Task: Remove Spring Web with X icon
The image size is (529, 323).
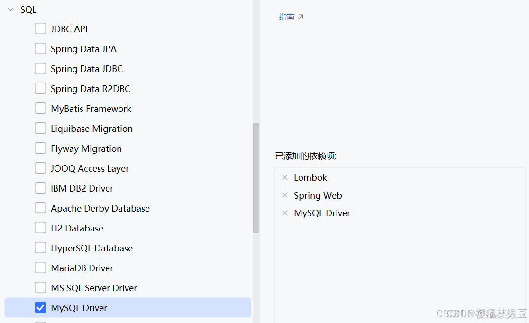Action: click(x=285, y=195)
